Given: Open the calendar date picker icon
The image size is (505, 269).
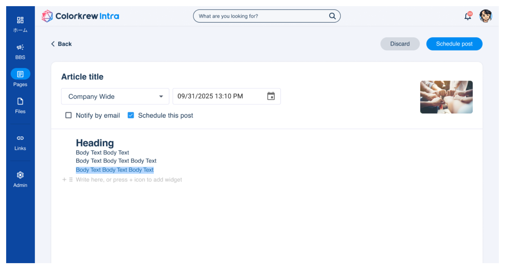Looking at the screenshot, I should tap(271, 96).
